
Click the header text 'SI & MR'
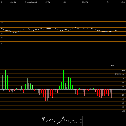tap(13, 2)
